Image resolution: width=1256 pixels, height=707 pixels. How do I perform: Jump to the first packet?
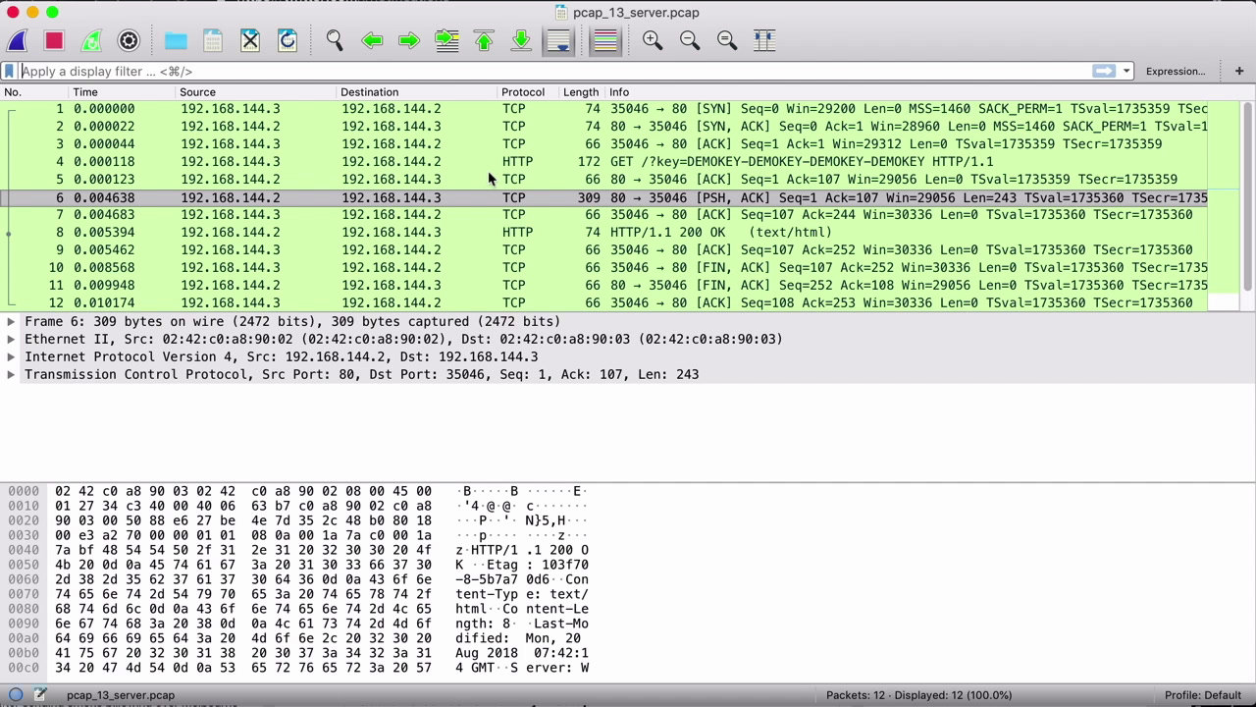(x=484, y=40)
